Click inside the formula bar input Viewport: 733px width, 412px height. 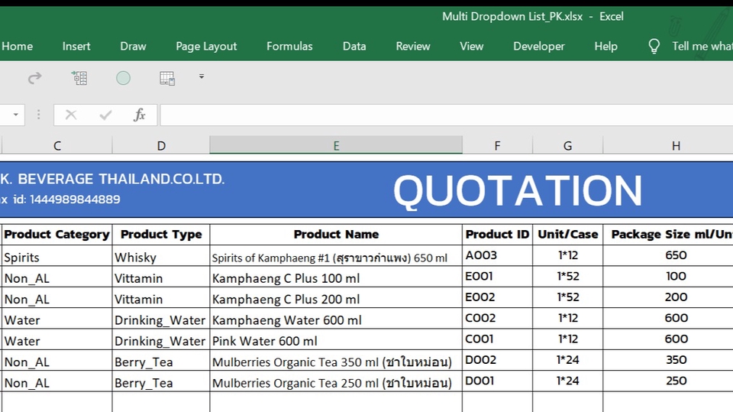[447, 115]
